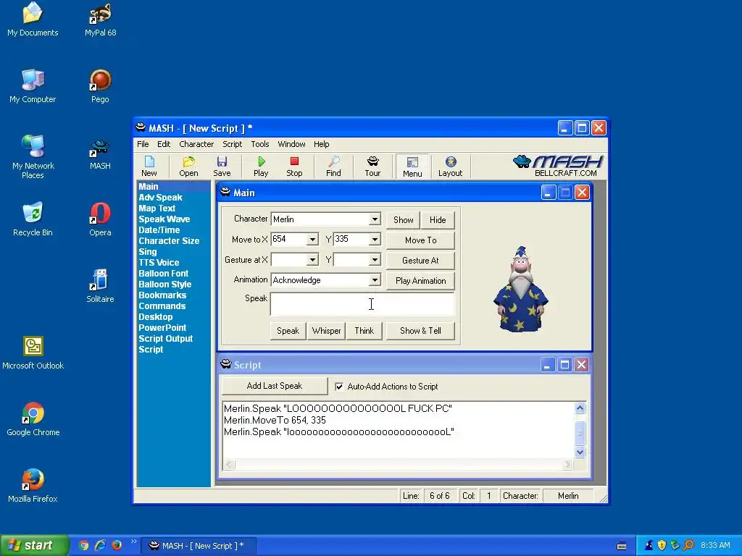Select the Mozilla Firefox desktop icon
The width and height of the screenshot is (742, 556).
pyautogui.click(x=33, y=486)
